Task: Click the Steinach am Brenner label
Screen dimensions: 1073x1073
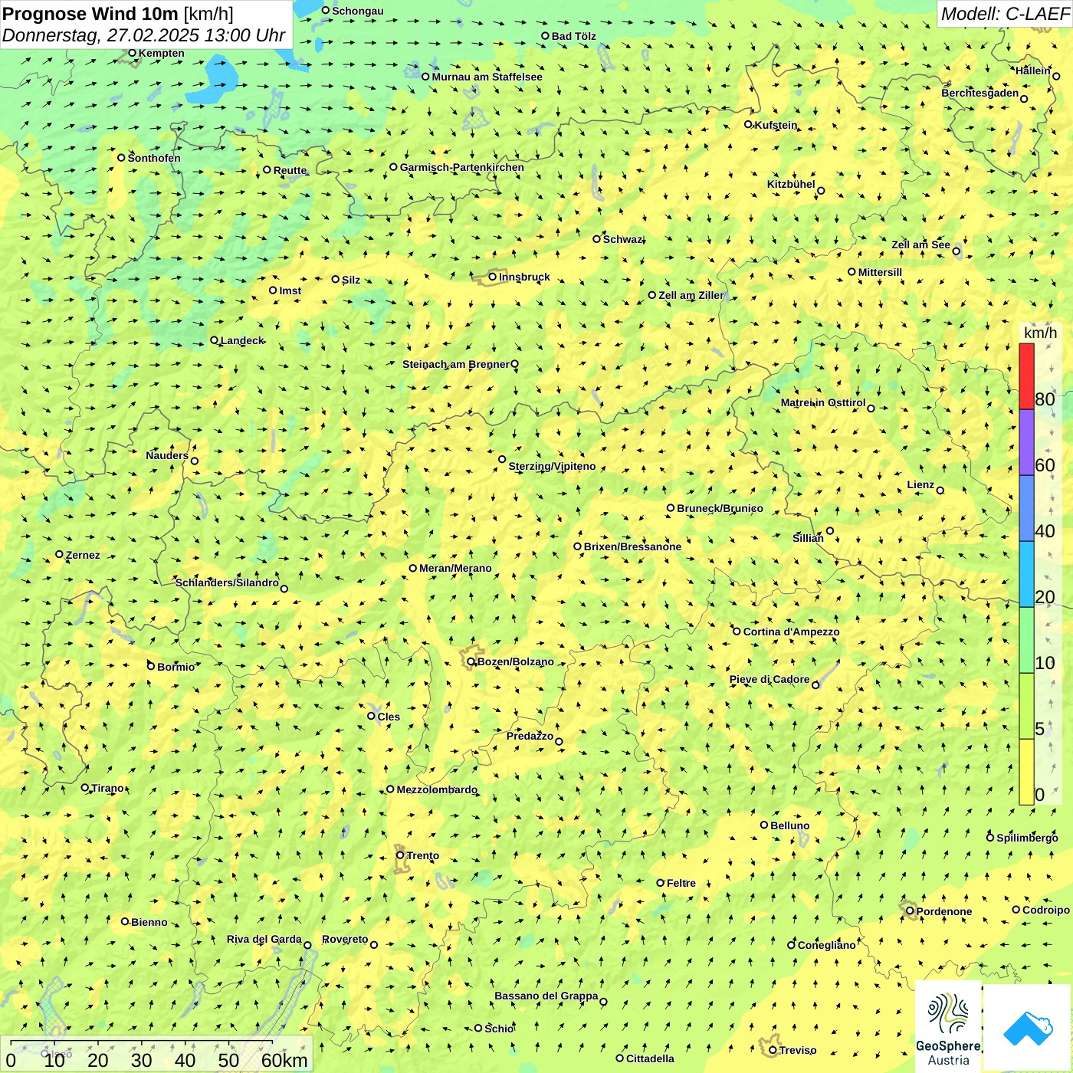Action: 456,364
